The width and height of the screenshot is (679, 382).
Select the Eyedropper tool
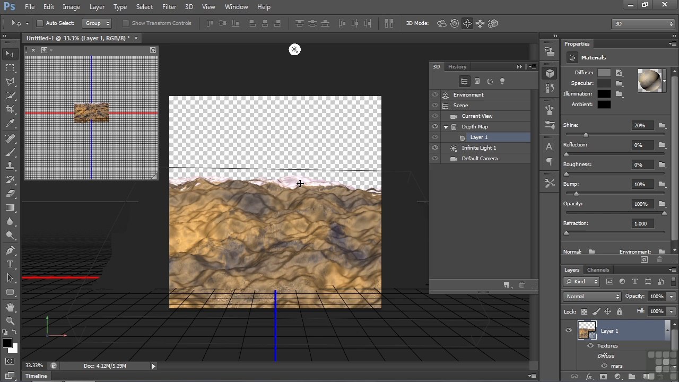tap(10, 123)
